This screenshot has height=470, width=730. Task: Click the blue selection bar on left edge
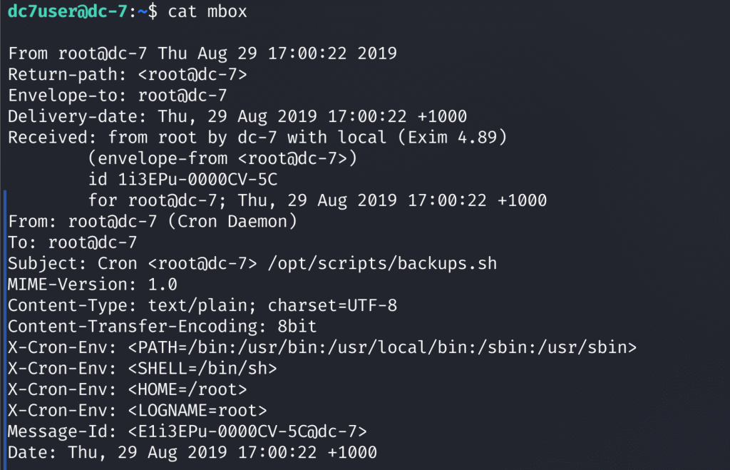coord(5,329)
